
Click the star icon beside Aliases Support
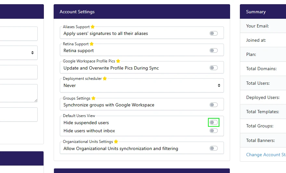coord(93,27)
